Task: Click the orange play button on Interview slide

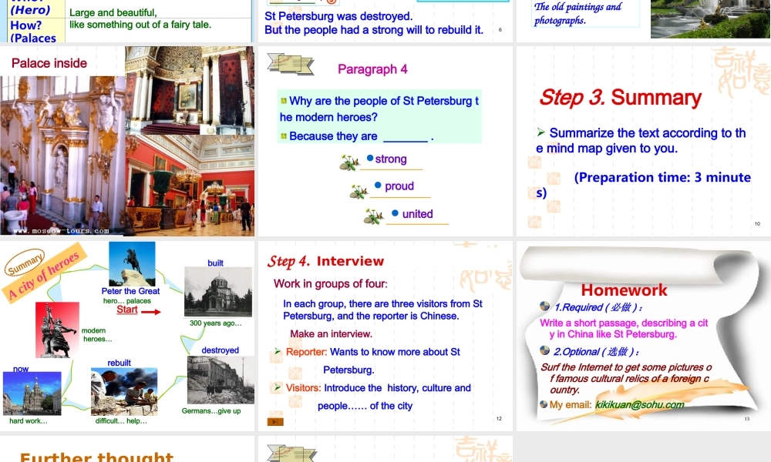Action: (x=275, y=421)
